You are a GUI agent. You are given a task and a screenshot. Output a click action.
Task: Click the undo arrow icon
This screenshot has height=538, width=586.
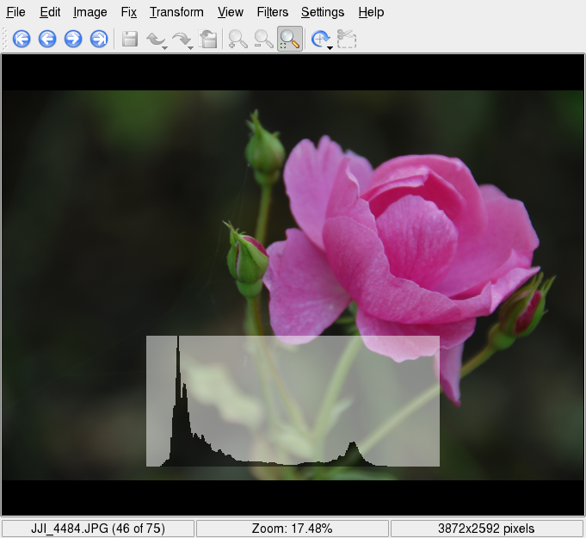coord(155,39)
